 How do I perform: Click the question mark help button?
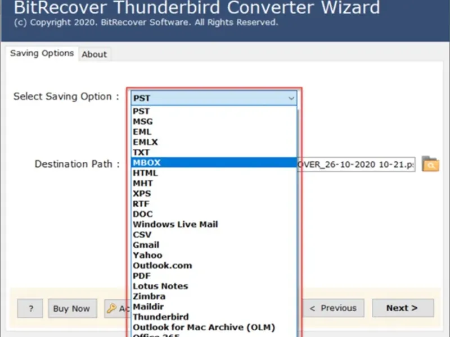pyautogui.click(x=30, y=308)
